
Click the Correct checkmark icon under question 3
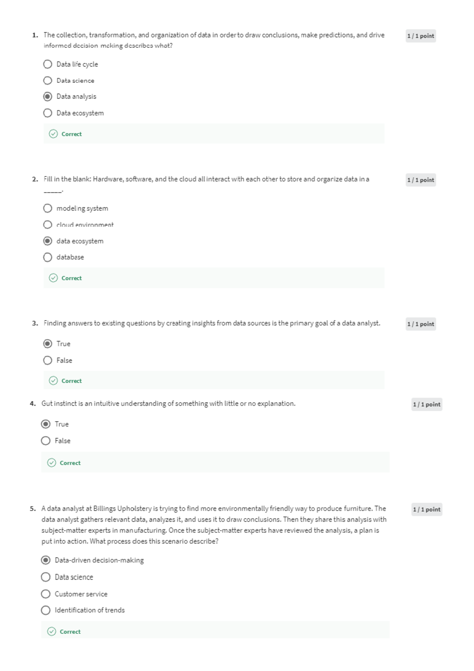pyautogui.click(x=53, y=381)
